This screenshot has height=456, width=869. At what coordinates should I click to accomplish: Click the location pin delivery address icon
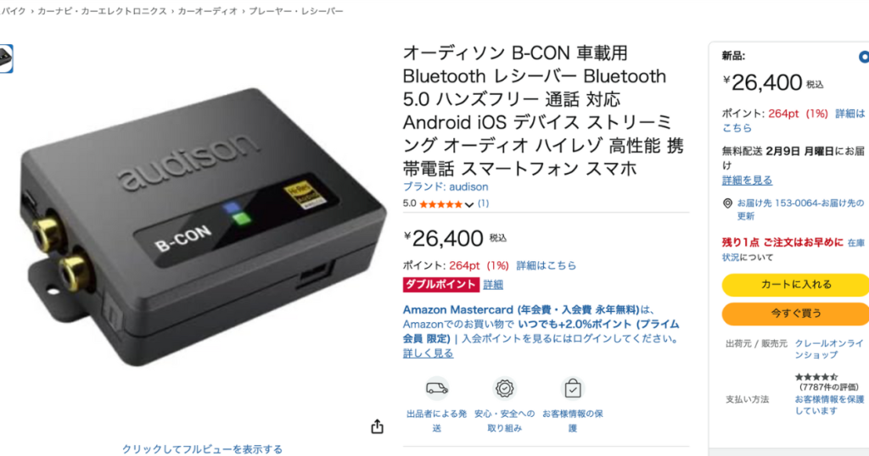click(727, 203)
